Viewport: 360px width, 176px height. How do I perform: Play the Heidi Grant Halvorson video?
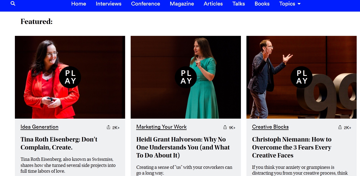(186, 77)
